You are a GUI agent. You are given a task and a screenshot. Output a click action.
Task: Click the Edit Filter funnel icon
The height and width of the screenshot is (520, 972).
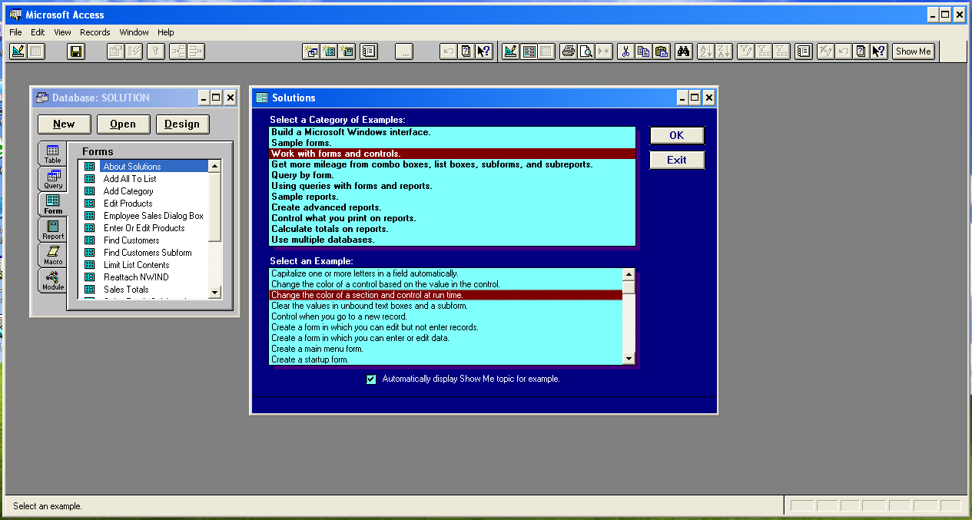745,51
